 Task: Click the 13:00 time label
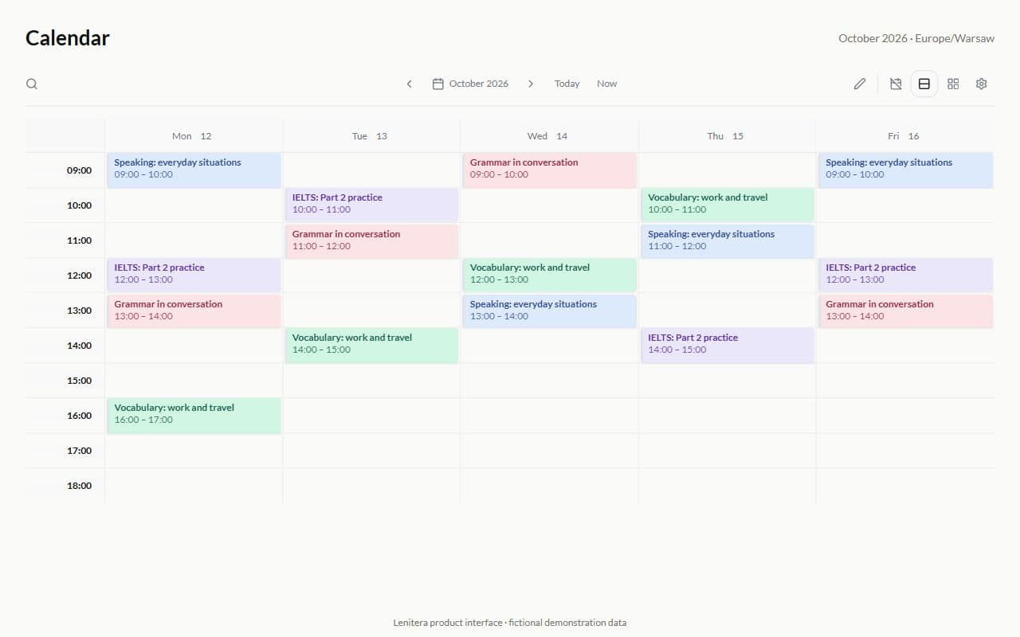coord(79,311)
